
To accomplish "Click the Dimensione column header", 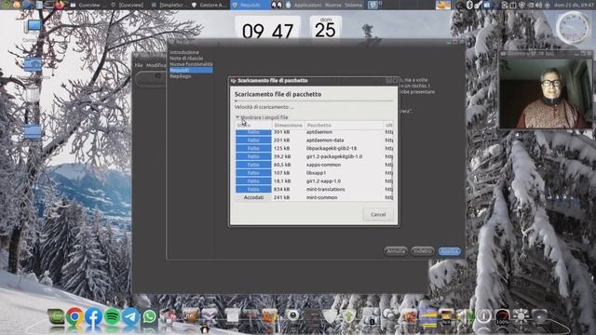I will (x=289, y=125).
